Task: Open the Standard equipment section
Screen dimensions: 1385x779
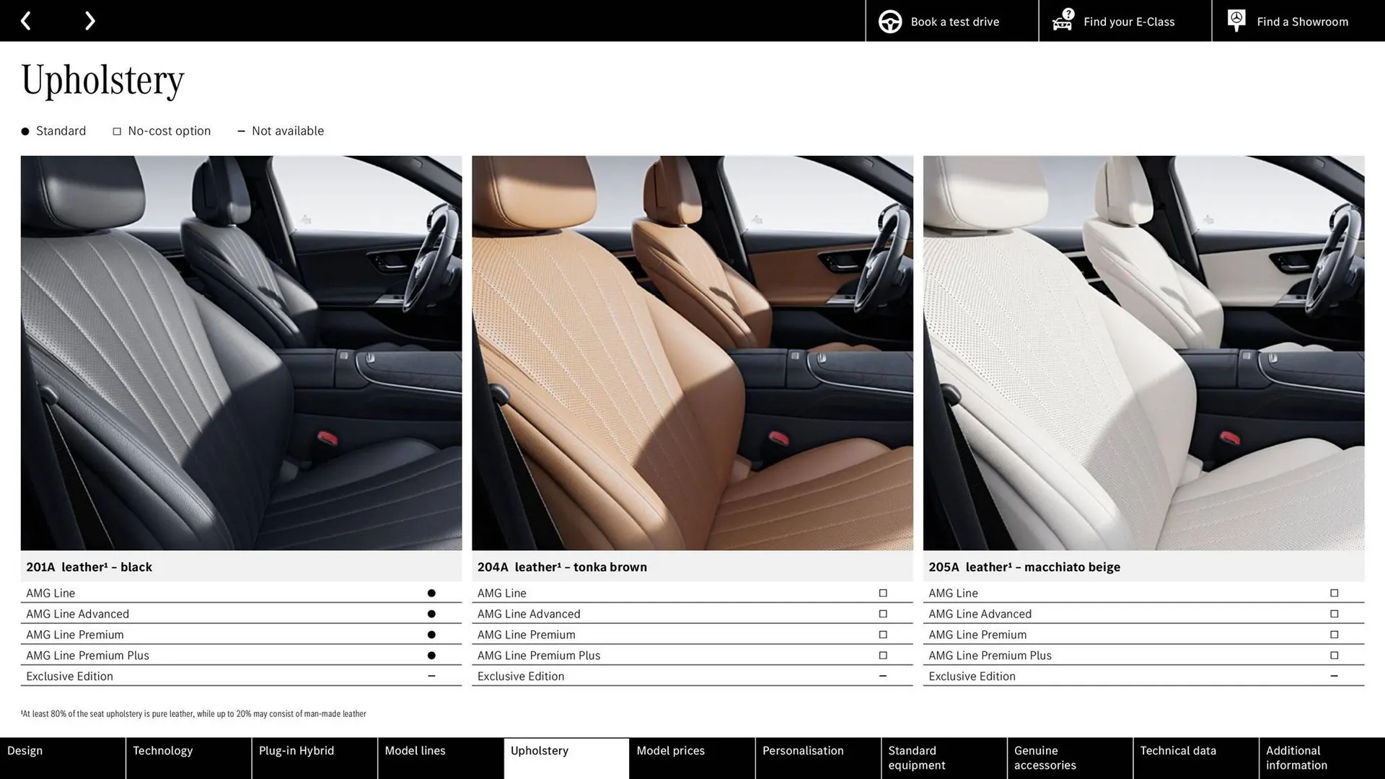Action: point(916,757)
